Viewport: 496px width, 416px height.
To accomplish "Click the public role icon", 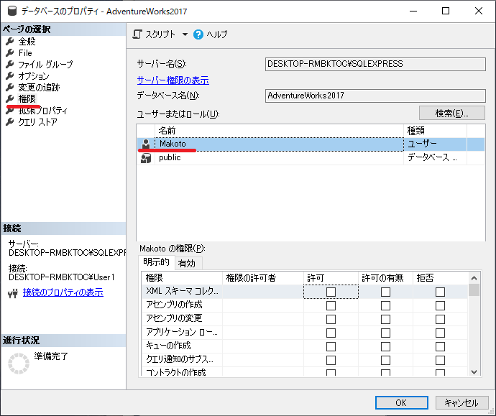I will tap(146, 158).
